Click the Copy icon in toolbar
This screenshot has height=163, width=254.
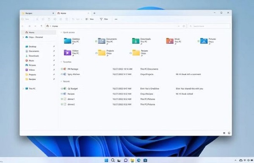43,19
